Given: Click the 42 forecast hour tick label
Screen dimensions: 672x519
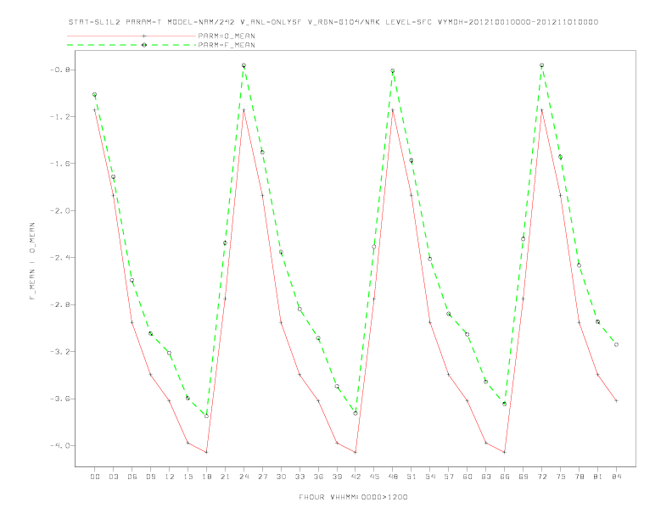Looking at the screenshot, I should 356,477.
